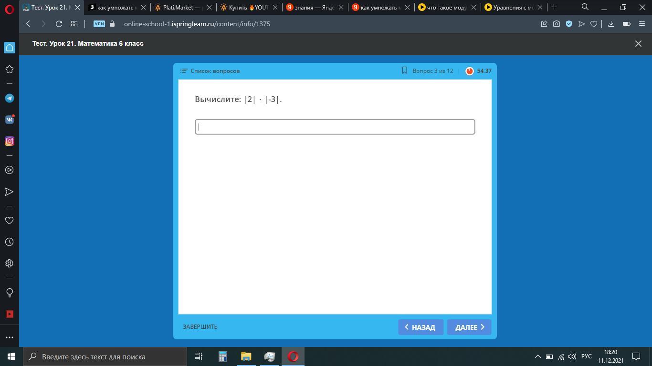
Task: Open Instagram from the Opera sidebar
Action: tap(9, 141)
